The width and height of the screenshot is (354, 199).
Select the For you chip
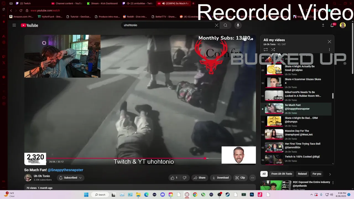tap(317, 174)
